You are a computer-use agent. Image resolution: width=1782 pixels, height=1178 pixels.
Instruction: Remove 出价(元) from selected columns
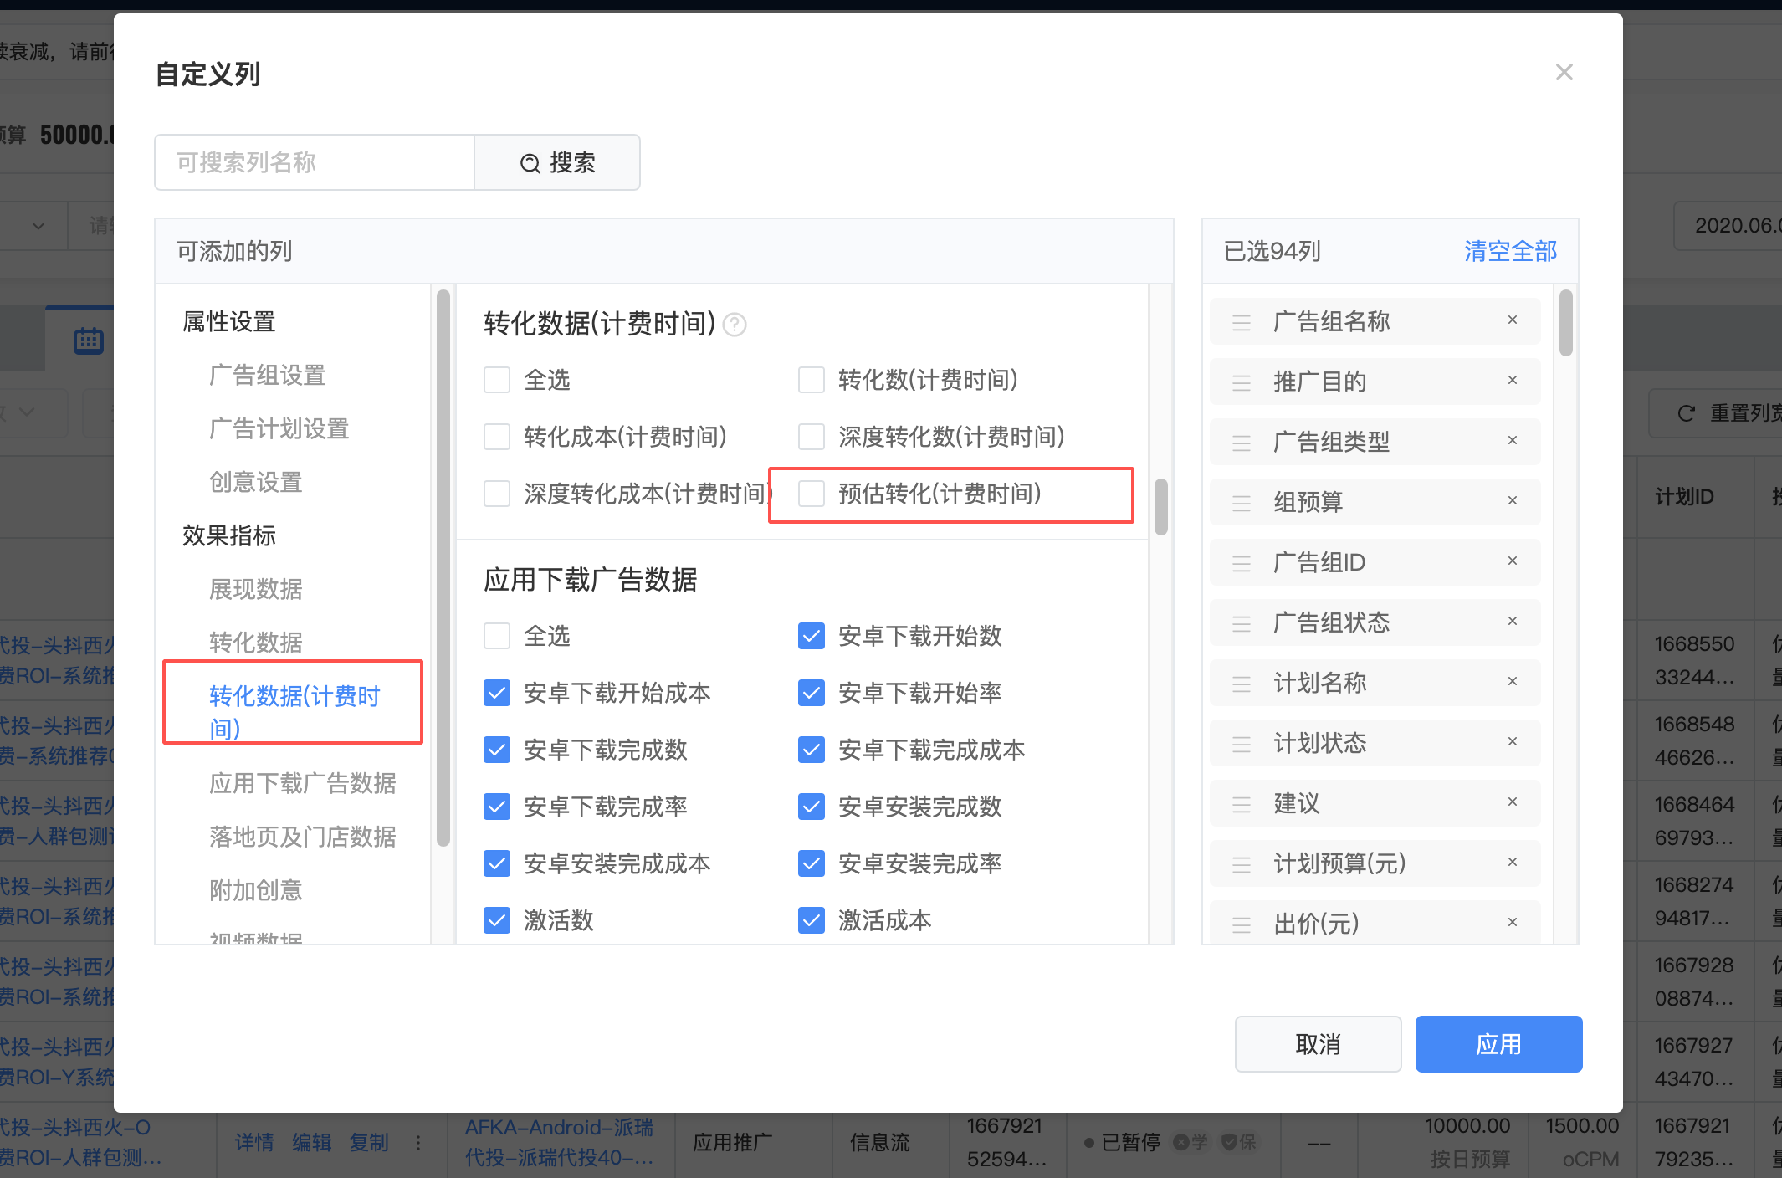[x=1513, y=923]
